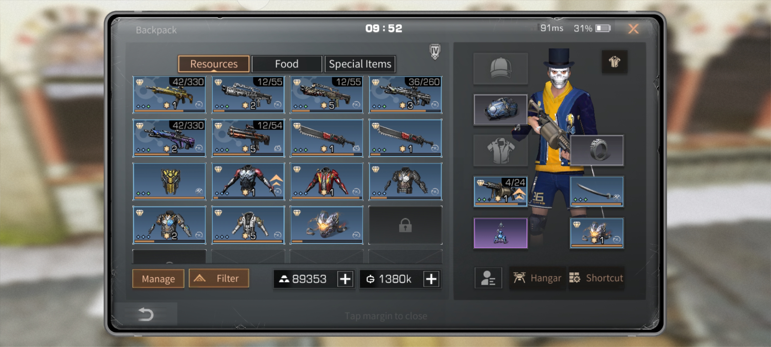The image size is (771, 347).
Task: Select the gold rifle with 42/330 ammo
Action: pos(169,95)
